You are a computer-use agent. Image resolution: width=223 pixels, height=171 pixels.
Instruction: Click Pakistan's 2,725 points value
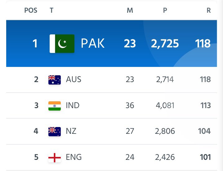165,43
